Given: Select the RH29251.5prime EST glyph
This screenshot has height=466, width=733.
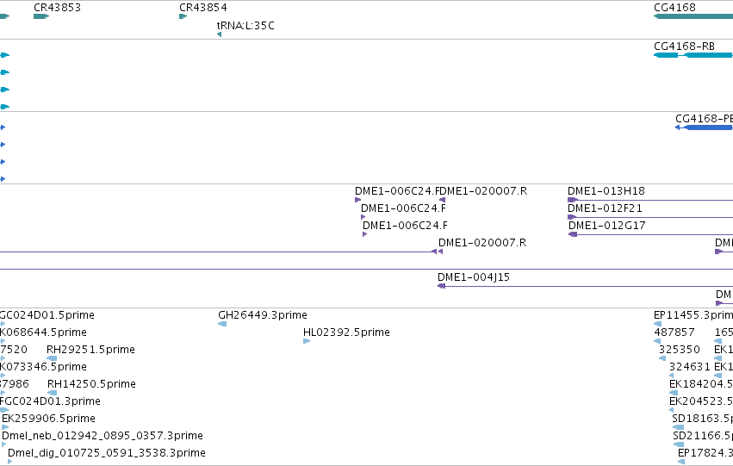Looking at the screenshot, I should (x=52, y=358).
